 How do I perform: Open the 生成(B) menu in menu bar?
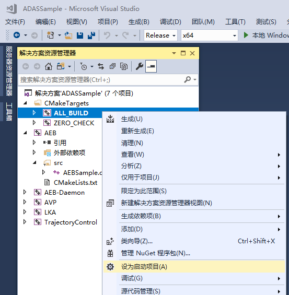(139, 22)
